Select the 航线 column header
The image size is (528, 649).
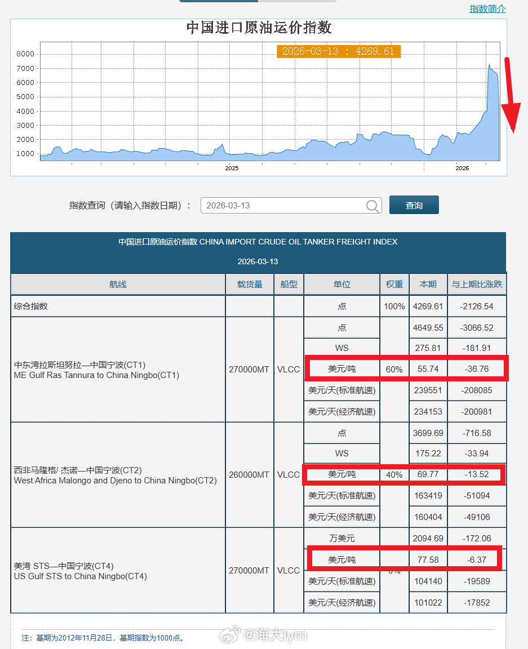pos(118,285)
